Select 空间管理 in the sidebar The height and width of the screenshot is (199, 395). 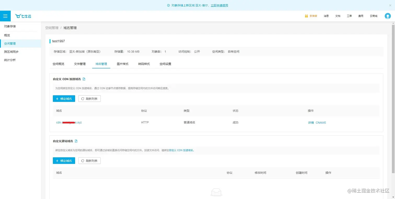[x=21, y=44]
